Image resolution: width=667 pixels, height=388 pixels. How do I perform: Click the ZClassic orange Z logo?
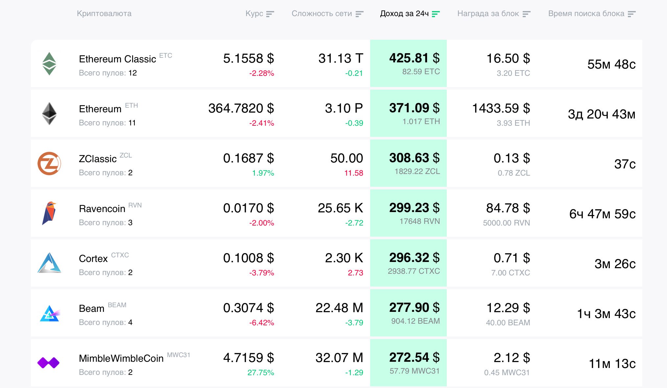pos(49,163)
